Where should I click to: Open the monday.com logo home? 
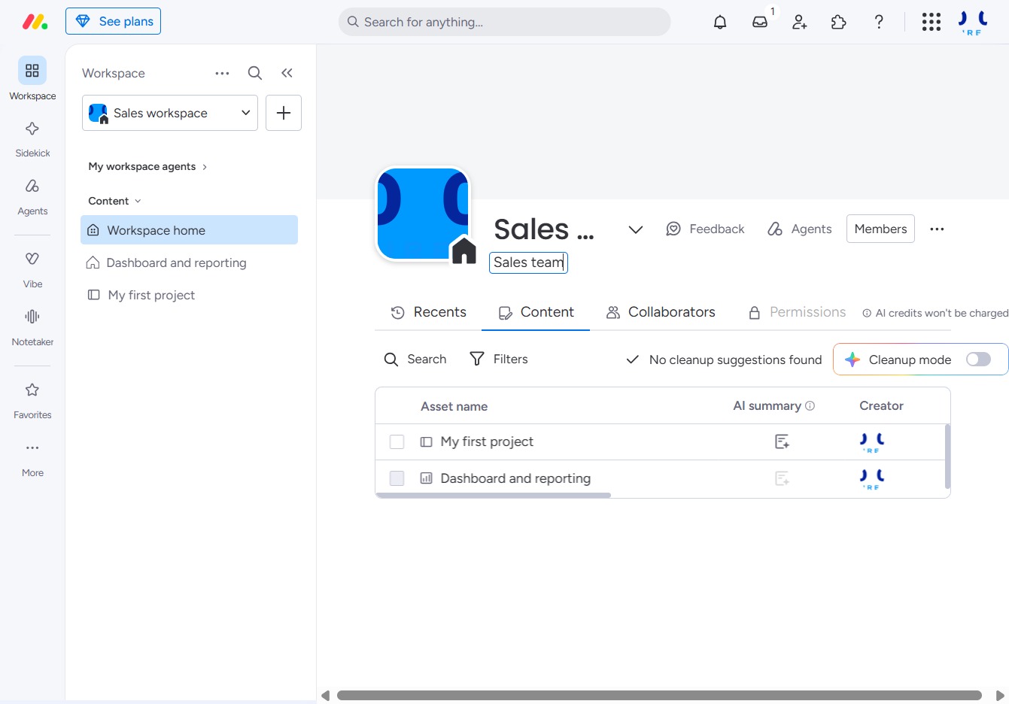pos(35,22)
